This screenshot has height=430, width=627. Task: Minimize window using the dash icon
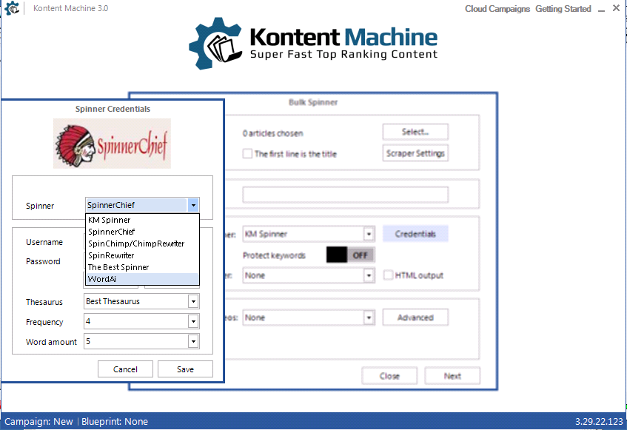pos(601,9)
